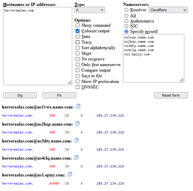Select the NIC nameservers radio button

pyautogui.click(x=126, y=26)
